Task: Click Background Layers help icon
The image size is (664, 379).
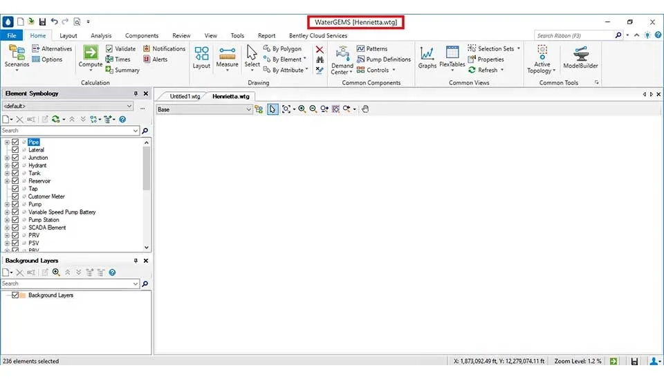Action: [112, 272]
